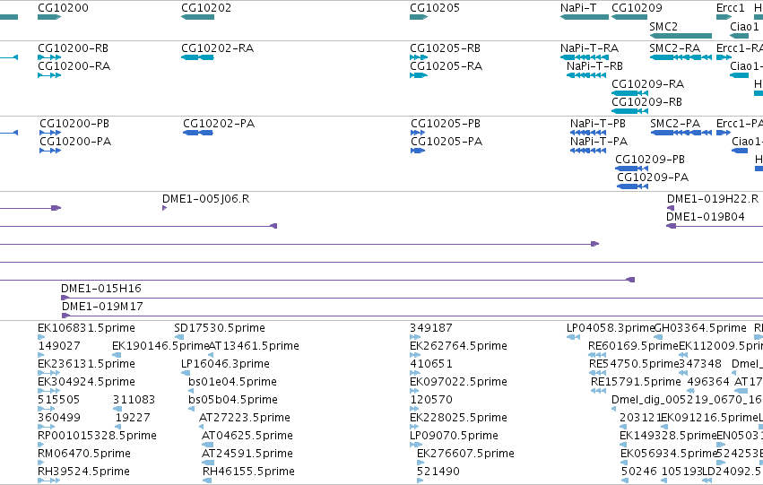763x485 pixels.
Task: Click the RM06470.5prime EST label
Action: (83, 455)
